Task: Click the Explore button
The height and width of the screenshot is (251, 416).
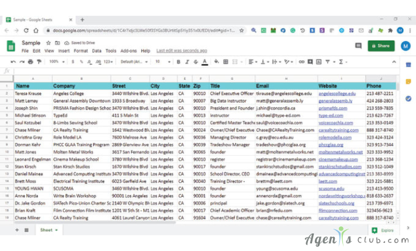Action: coord(383,231)
